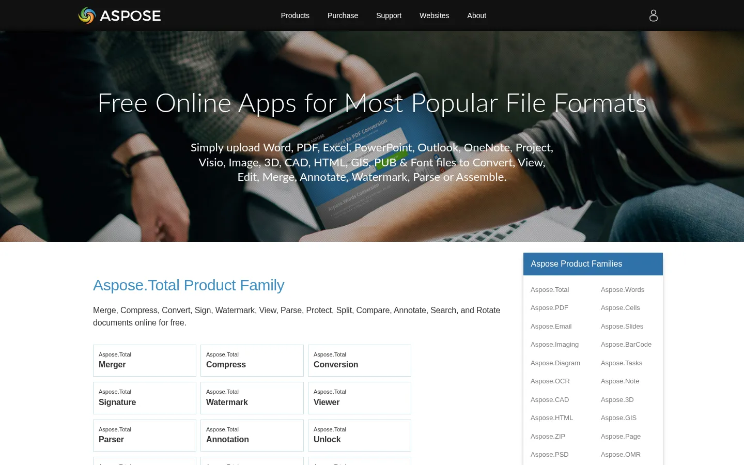744x465 pixels.
Task: Select Aspose.Note in product families
Action: coord(620,381)
